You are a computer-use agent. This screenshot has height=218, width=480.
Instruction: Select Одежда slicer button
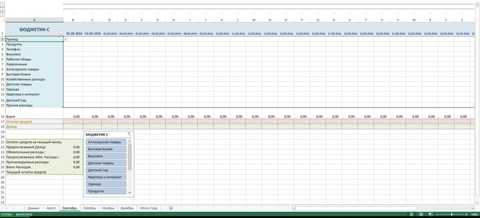click(x=106, y=184)
